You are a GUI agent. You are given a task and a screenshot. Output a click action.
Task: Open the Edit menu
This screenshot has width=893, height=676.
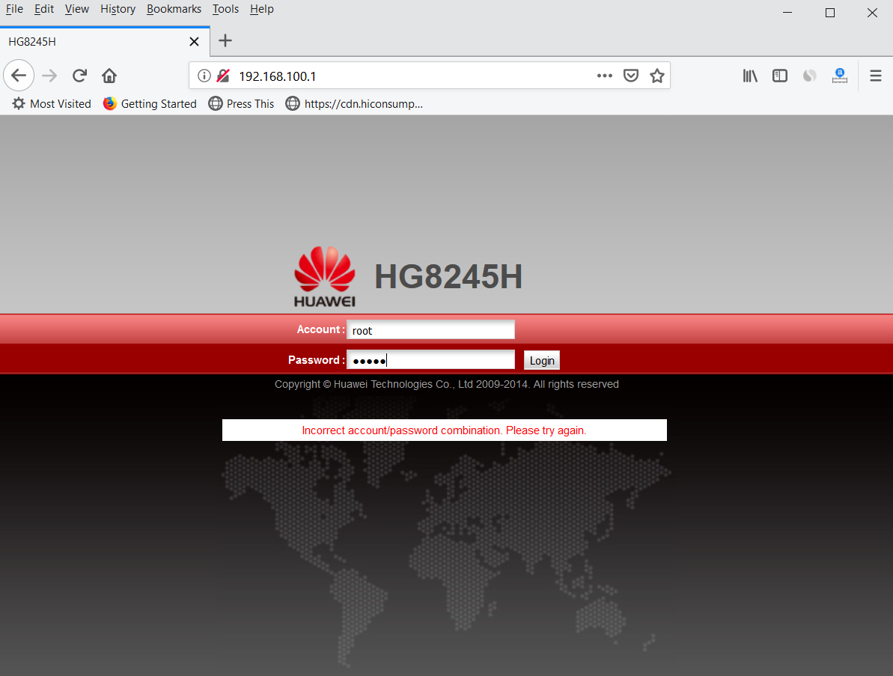(44, 9)
